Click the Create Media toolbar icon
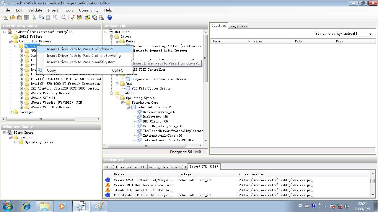Screen dimensions: 378x212 click(79, 17)
